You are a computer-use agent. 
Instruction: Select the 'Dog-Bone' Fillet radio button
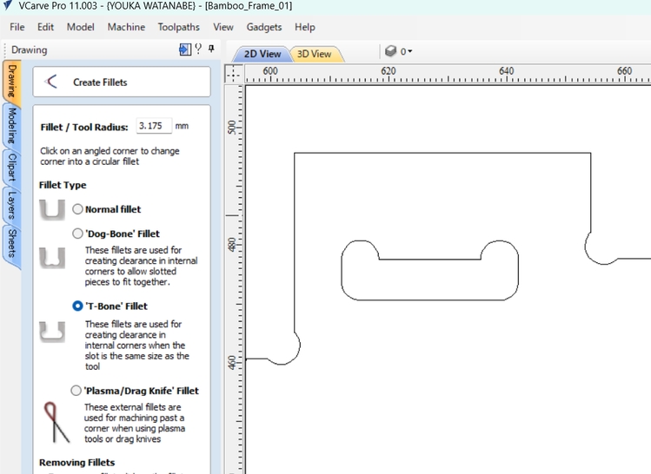click(77, 234)
